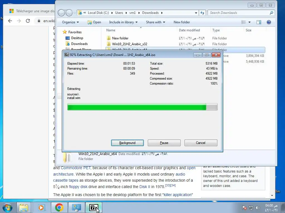Go forward in Explorer navigation
This screenshot has height=213, width=285.
(x=69, y=13)
